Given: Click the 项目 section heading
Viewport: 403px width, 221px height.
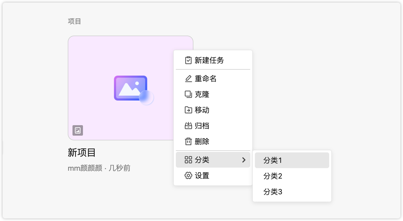Looking at the screenshot, I should pos(74,21).
